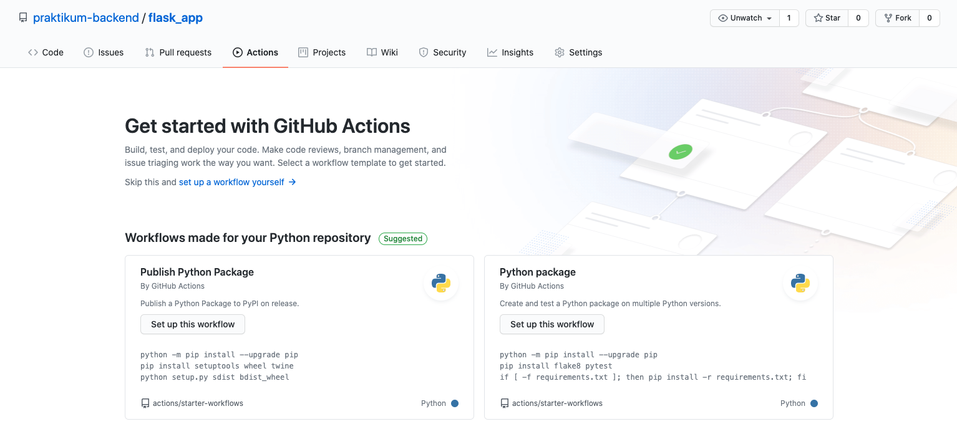Set up the Python package workflow

tap(552, 324)
